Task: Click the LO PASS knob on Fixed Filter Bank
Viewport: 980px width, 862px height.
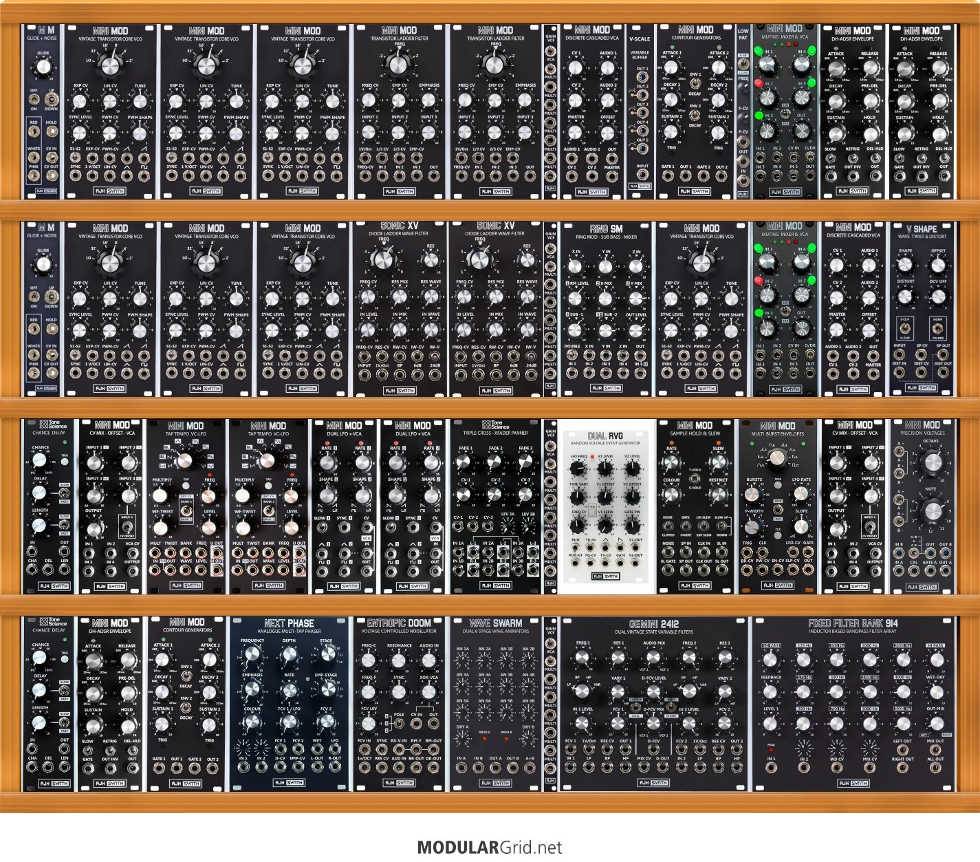Action: coord(771,660)
